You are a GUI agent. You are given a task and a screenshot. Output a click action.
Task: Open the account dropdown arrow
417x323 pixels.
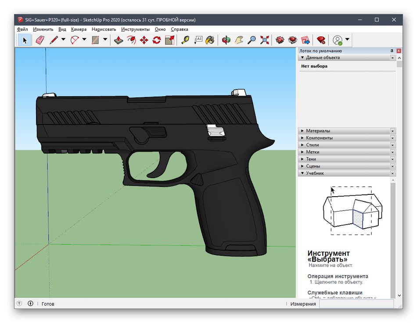[x=347, y=39]
